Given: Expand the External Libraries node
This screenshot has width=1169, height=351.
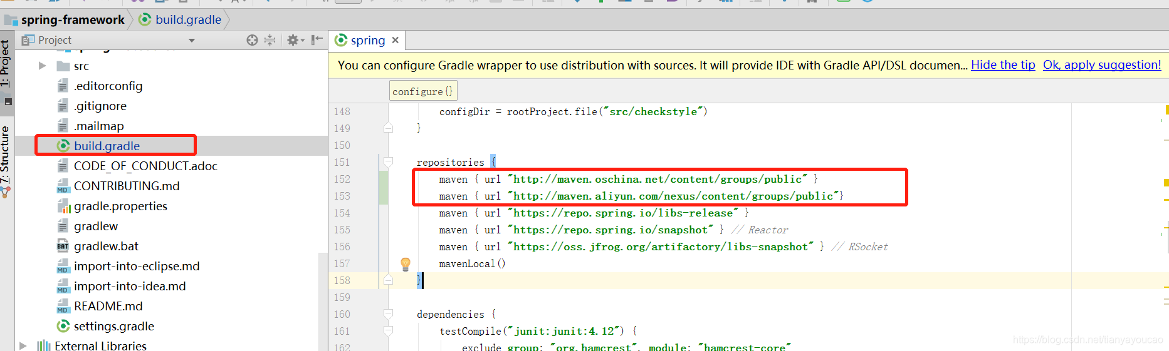Looking at the screenshot, I should coord(23,345).
